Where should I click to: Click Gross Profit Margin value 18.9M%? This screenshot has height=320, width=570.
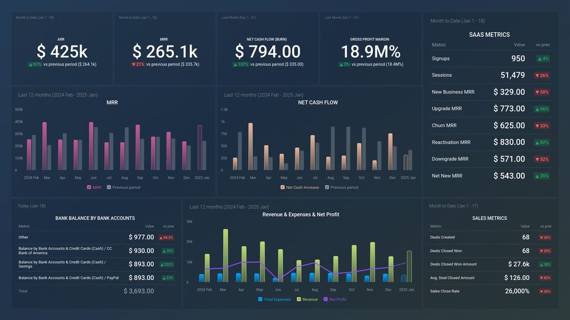coord(370,52)
